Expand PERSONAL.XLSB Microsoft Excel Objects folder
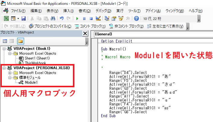The image size is (213, 122). 10,73
